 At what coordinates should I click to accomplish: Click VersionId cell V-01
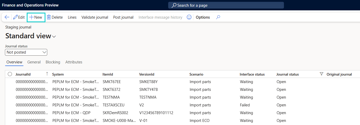pyautogui.click(x=143, y=121)
